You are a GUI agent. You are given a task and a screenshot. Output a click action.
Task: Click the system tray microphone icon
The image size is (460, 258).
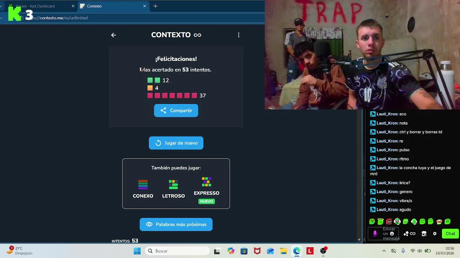[403, 251]
